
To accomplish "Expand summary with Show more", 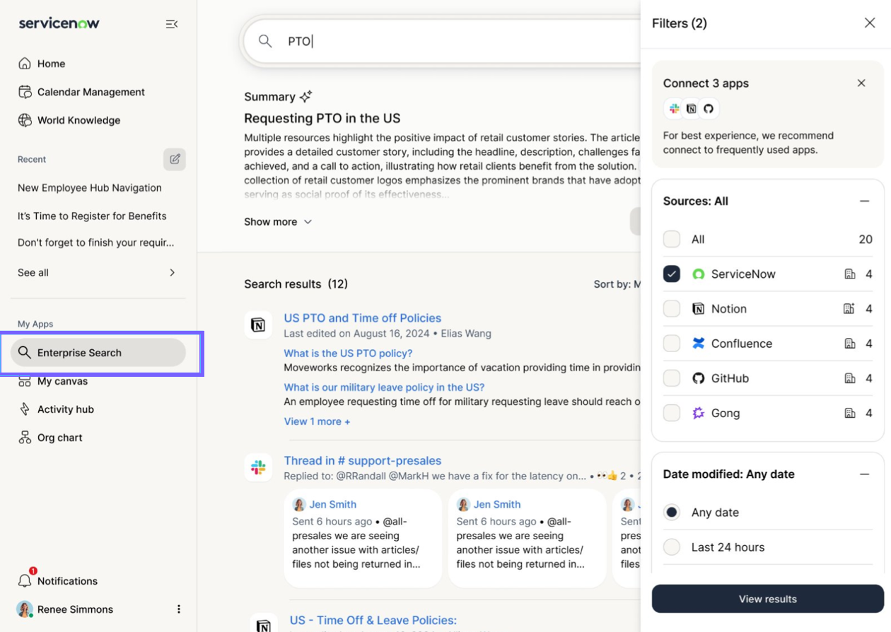I will point(278,222).
